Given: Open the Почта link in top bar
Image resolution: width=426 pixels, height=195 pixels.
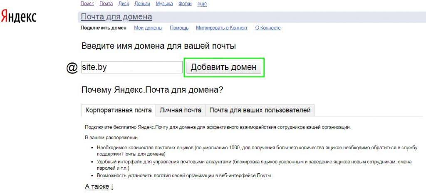Looking at the screenshot, I should 106,3.
